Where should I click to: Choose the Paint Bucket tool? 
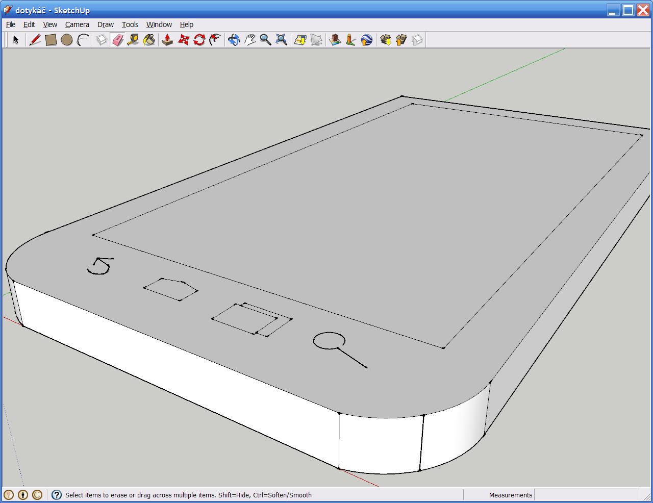[149, 40]
